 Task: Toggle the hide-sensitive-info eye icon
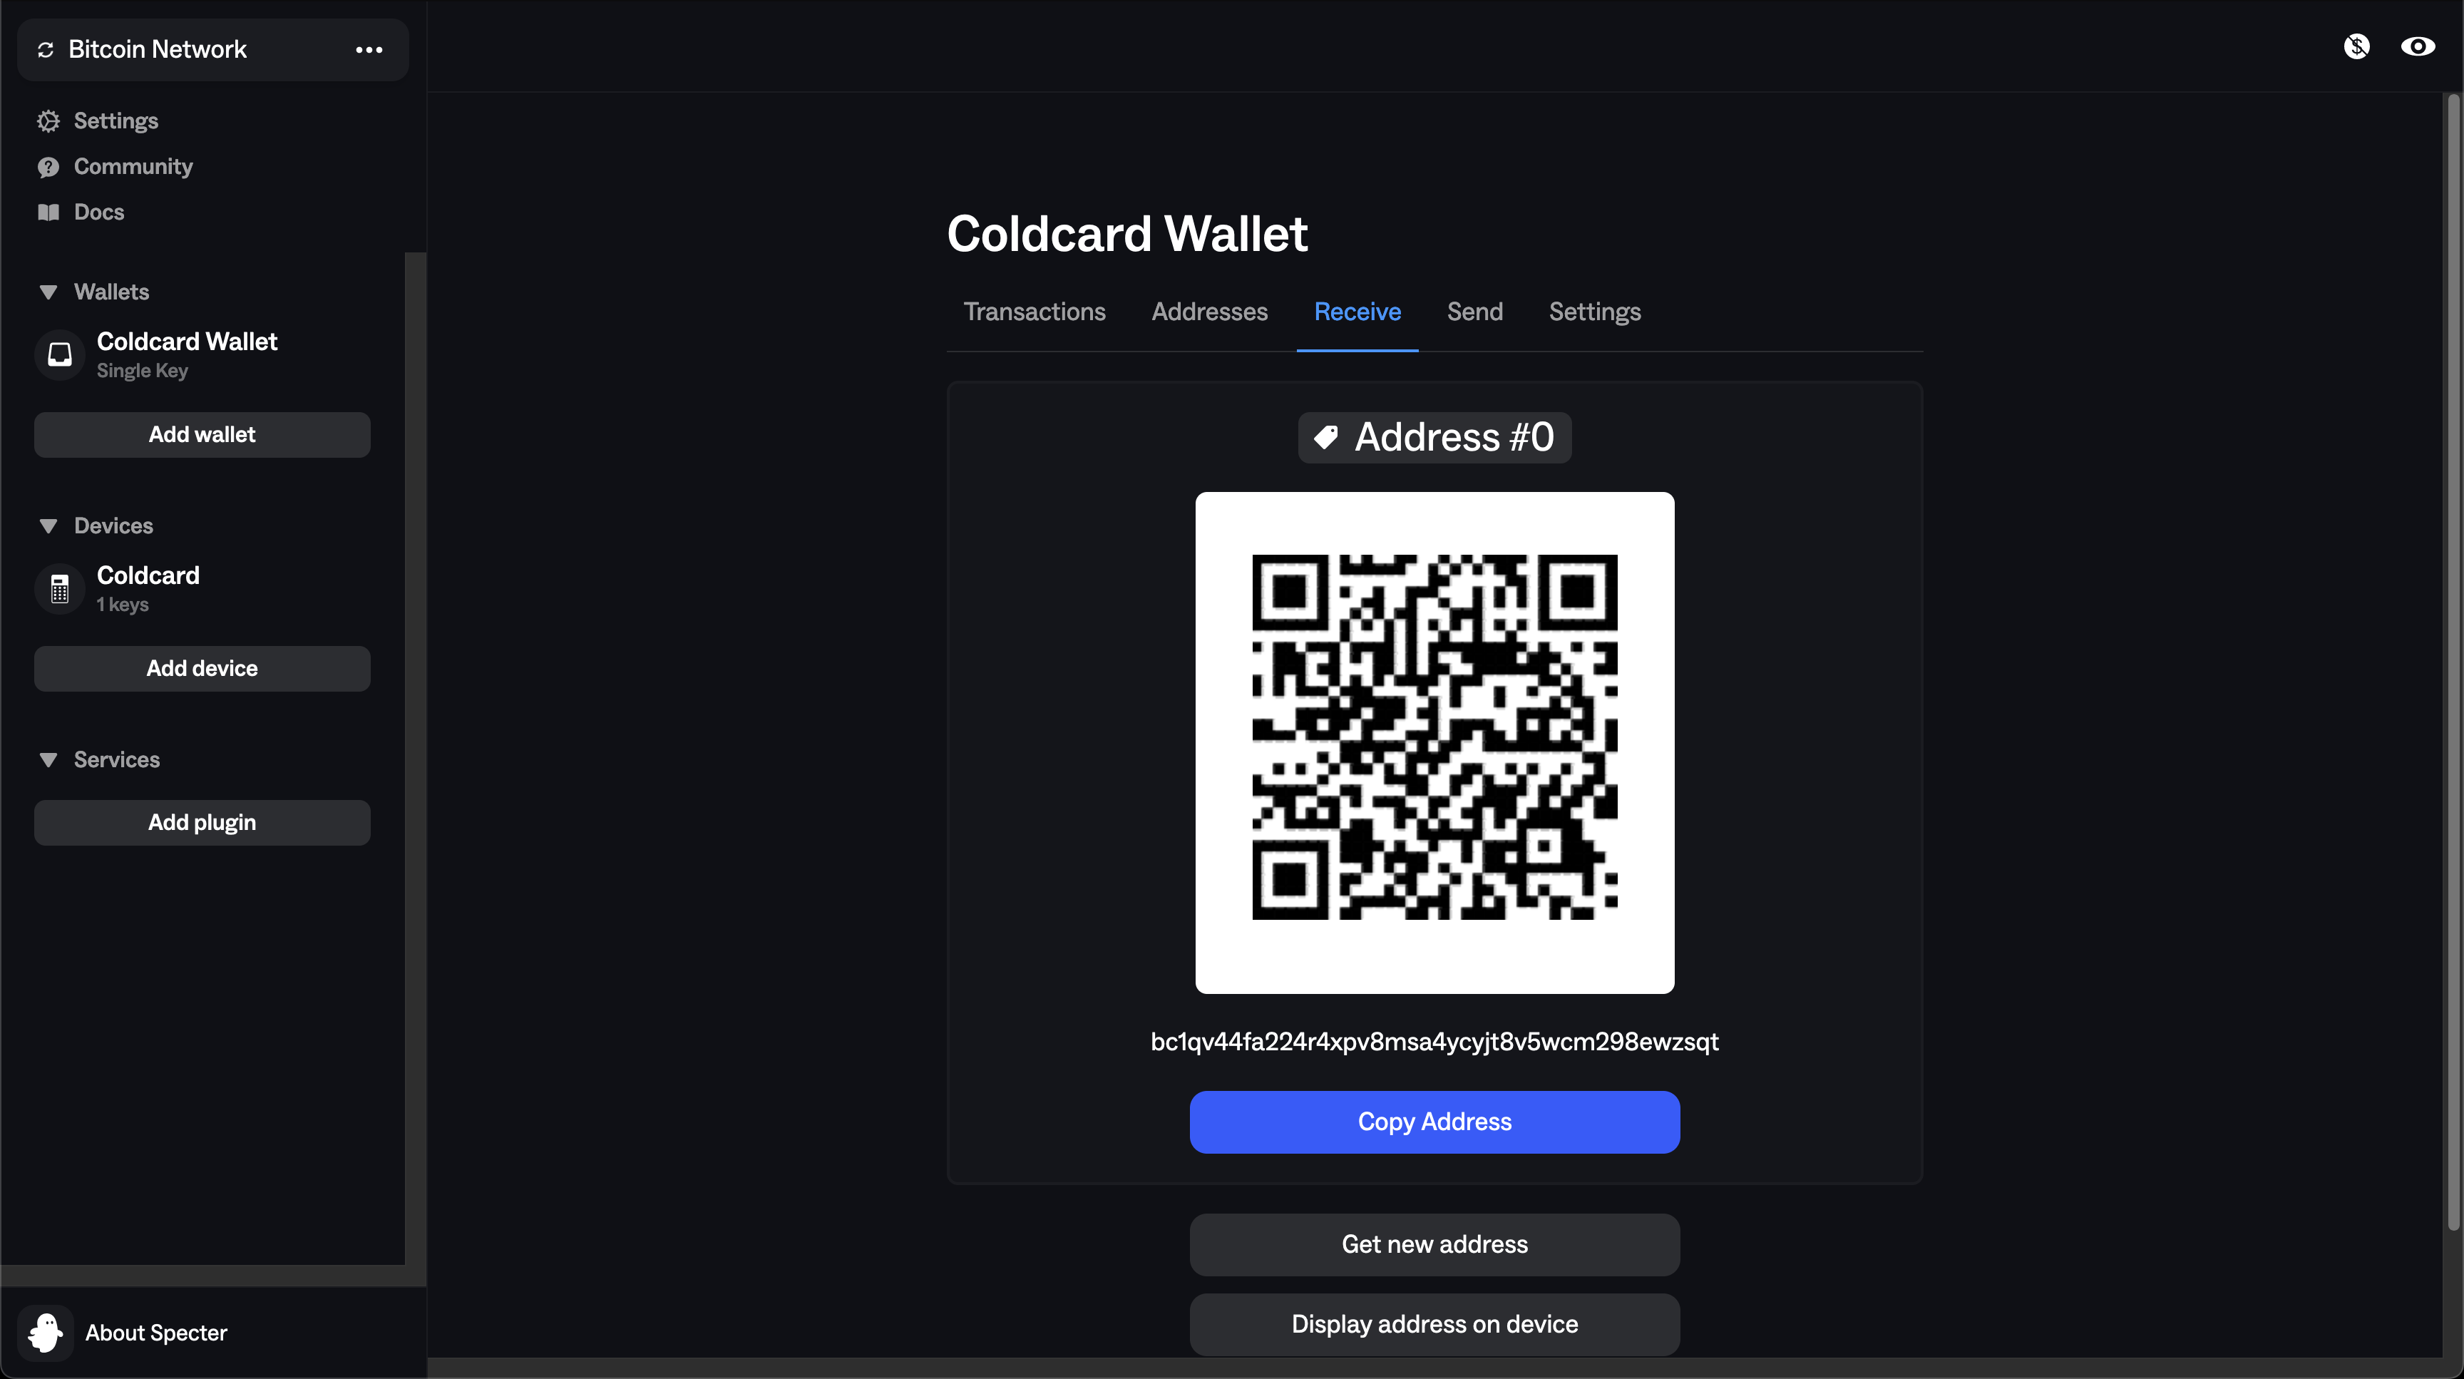coord(2417,46)
